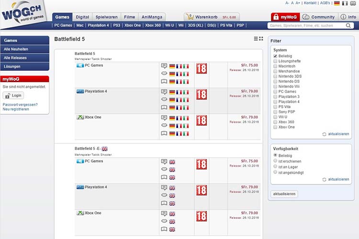Select Xbox 360 in platform navigation bar

tap(153, 25)
